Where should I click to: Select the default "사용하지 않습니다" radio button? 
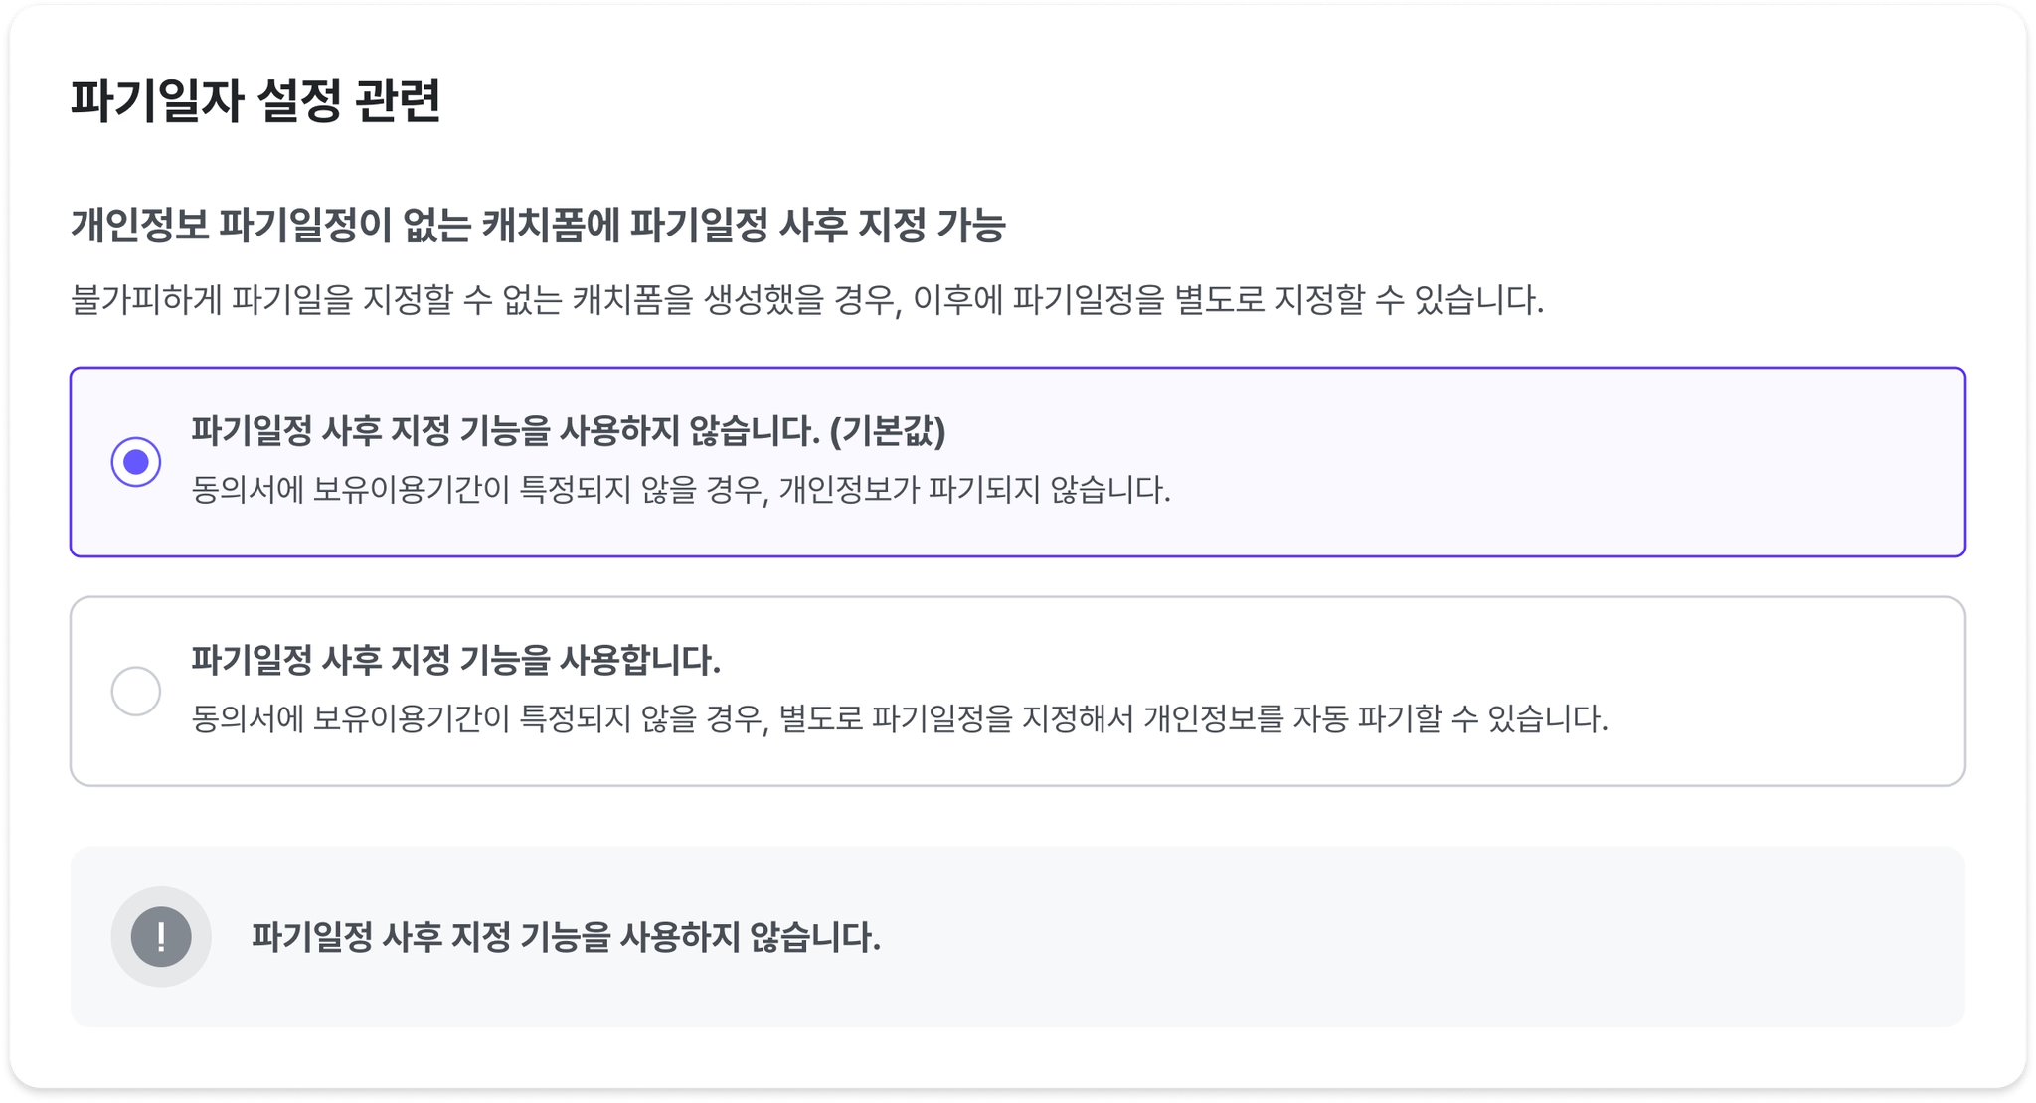(x=136, y=462)
